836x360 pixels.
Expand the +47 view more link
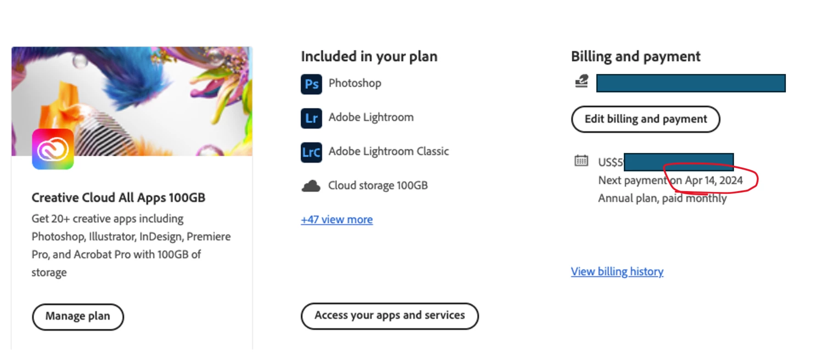pos(337,219)
